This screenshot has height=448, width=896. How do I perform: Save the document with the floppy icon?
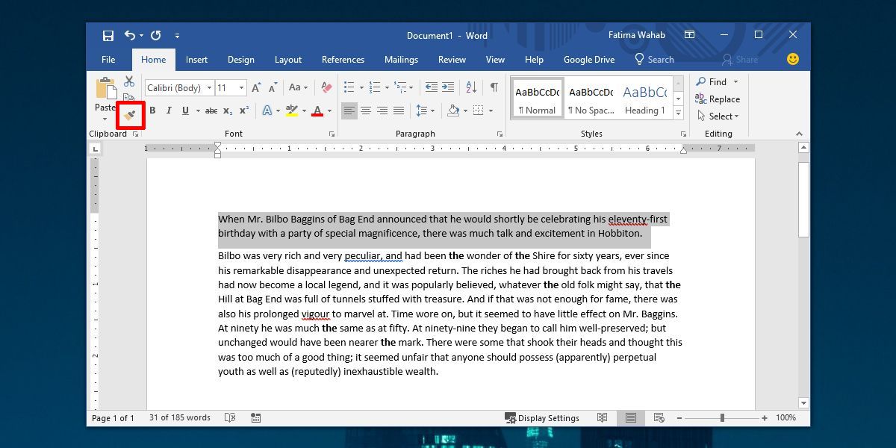[x=108, y=35]
